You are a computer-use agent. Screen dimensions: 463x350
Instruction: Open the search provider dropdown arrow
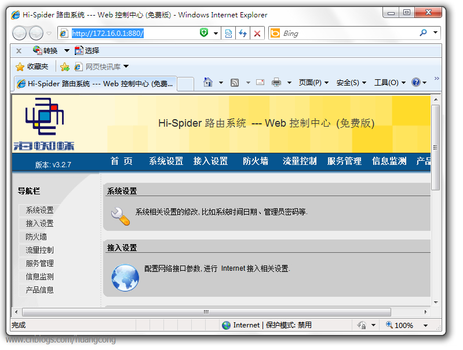pos(435,32)
